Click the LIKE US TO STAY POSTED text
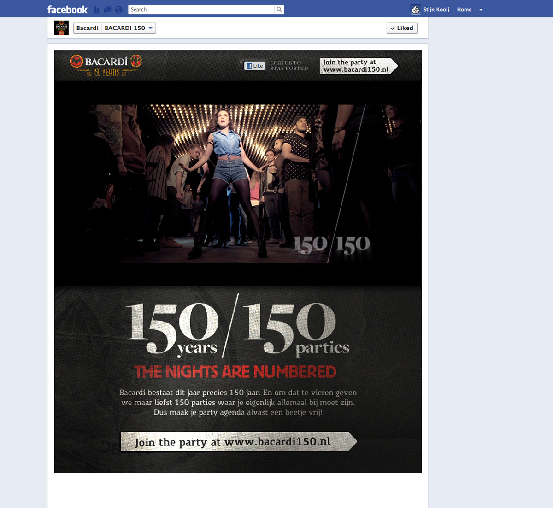Viewport: 553px width, 508px height. click(x=289, y=66)
